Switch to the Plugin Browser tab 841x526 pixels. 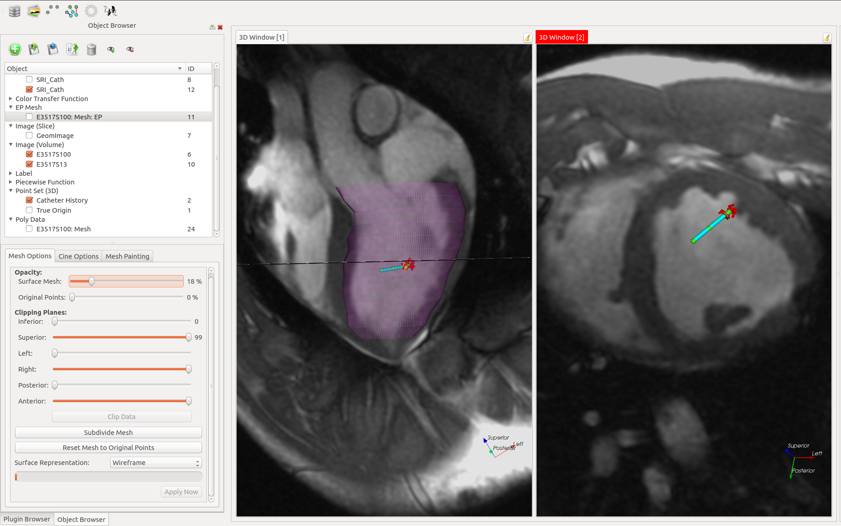27,519
